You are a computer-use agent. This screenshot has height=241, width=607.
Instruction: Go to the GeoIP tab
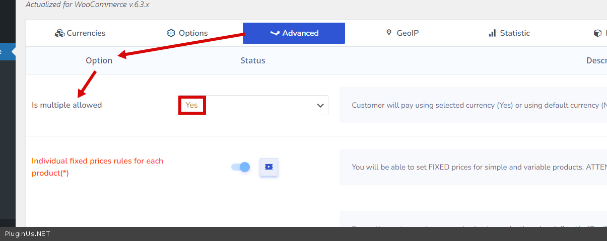pyautogui.click(x=407, y=33)
